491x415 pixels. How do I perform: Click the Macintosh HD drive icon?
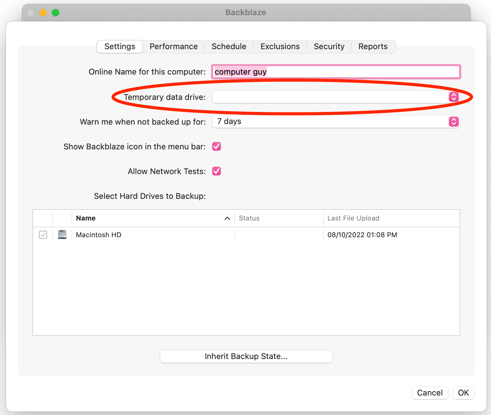(62, 235)
